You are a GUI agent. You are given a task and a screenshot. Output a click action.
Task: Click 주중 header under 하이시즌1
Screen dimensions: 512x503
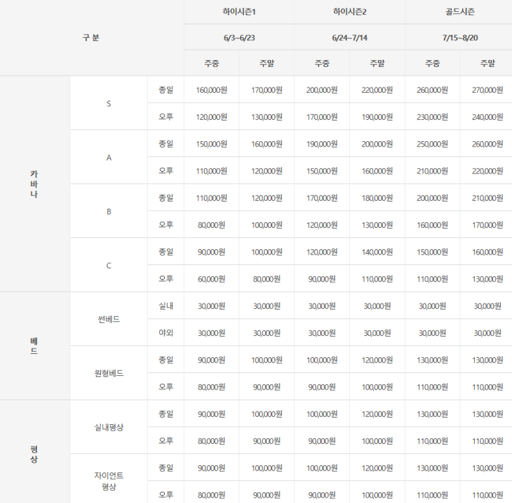211,64
